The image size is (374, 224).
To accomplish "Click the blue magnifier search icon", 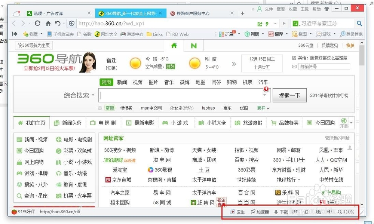I will pyautogui.click(x=359, y=24).
